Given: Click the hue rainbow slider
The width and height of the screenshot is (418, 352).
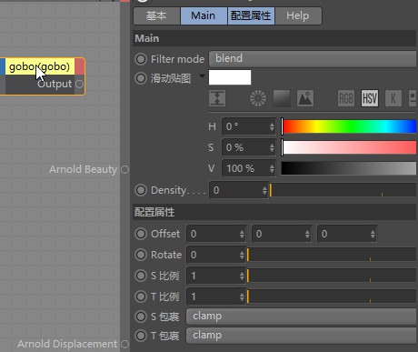Looking at the screenshot, I should tap(349, 126).
